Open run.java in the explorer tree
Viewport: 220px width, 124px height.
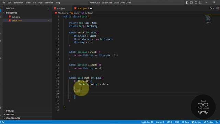point(16,17)
